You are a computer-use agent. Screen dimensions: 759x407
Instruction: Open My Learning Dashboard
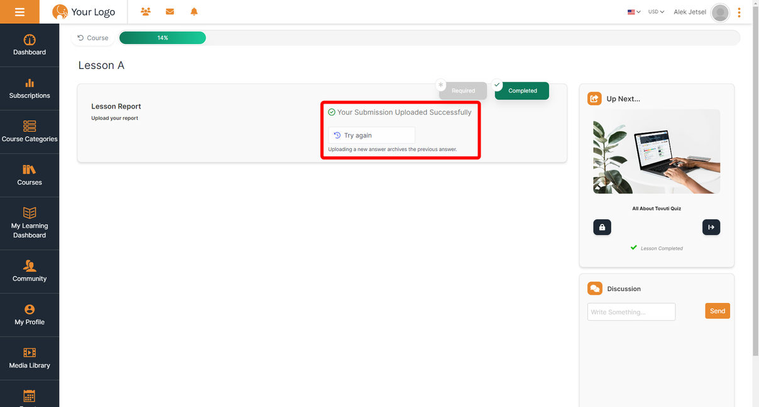(x=30, y=223)
